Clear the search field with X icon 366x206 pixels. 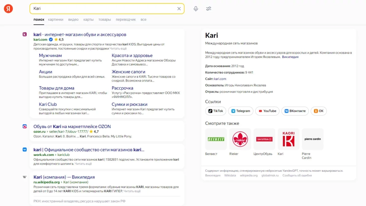click(179, 9)
